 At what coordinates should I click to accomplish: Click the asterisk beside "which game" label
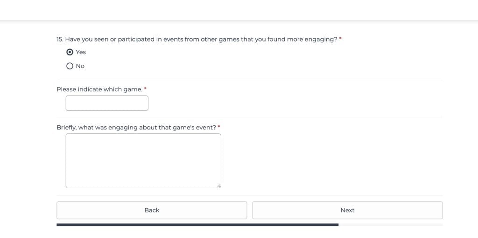tap(145, 88)
